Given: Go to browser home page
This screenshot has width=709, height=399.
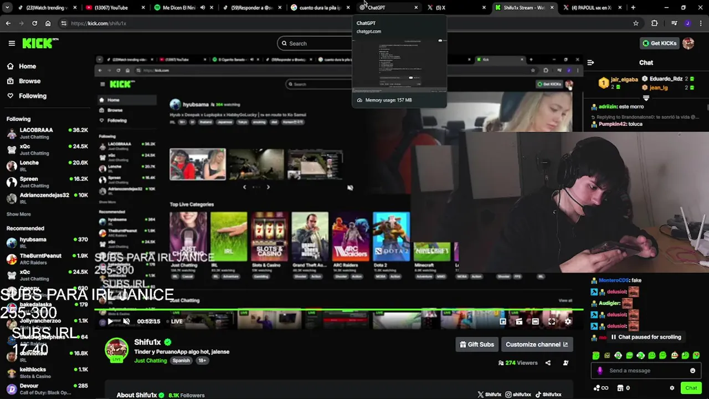Looking at the screenshot, I should pyautogui.click(x=48, y=23).
